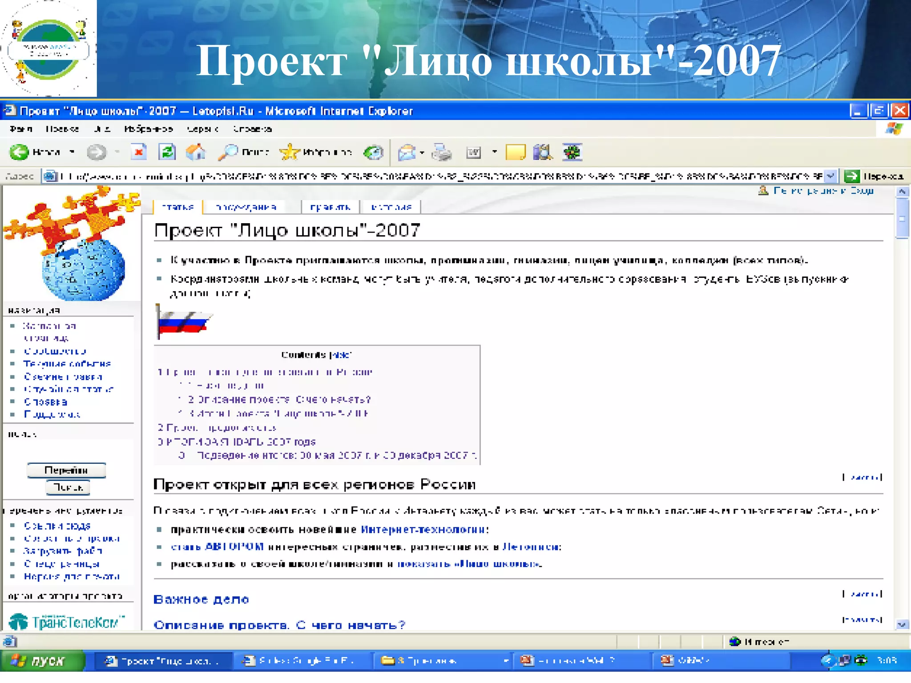The height and width of the screenshot is (683, 911).
Task: Open the Текущие события sidebar link
Action: [x=67, y=364]
